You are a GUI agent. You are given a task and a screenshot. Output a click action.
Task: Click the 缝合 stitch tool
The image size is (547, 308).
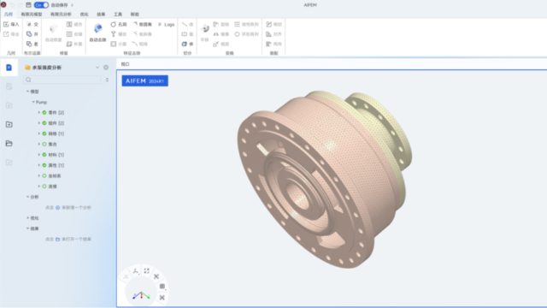(74, 25)
